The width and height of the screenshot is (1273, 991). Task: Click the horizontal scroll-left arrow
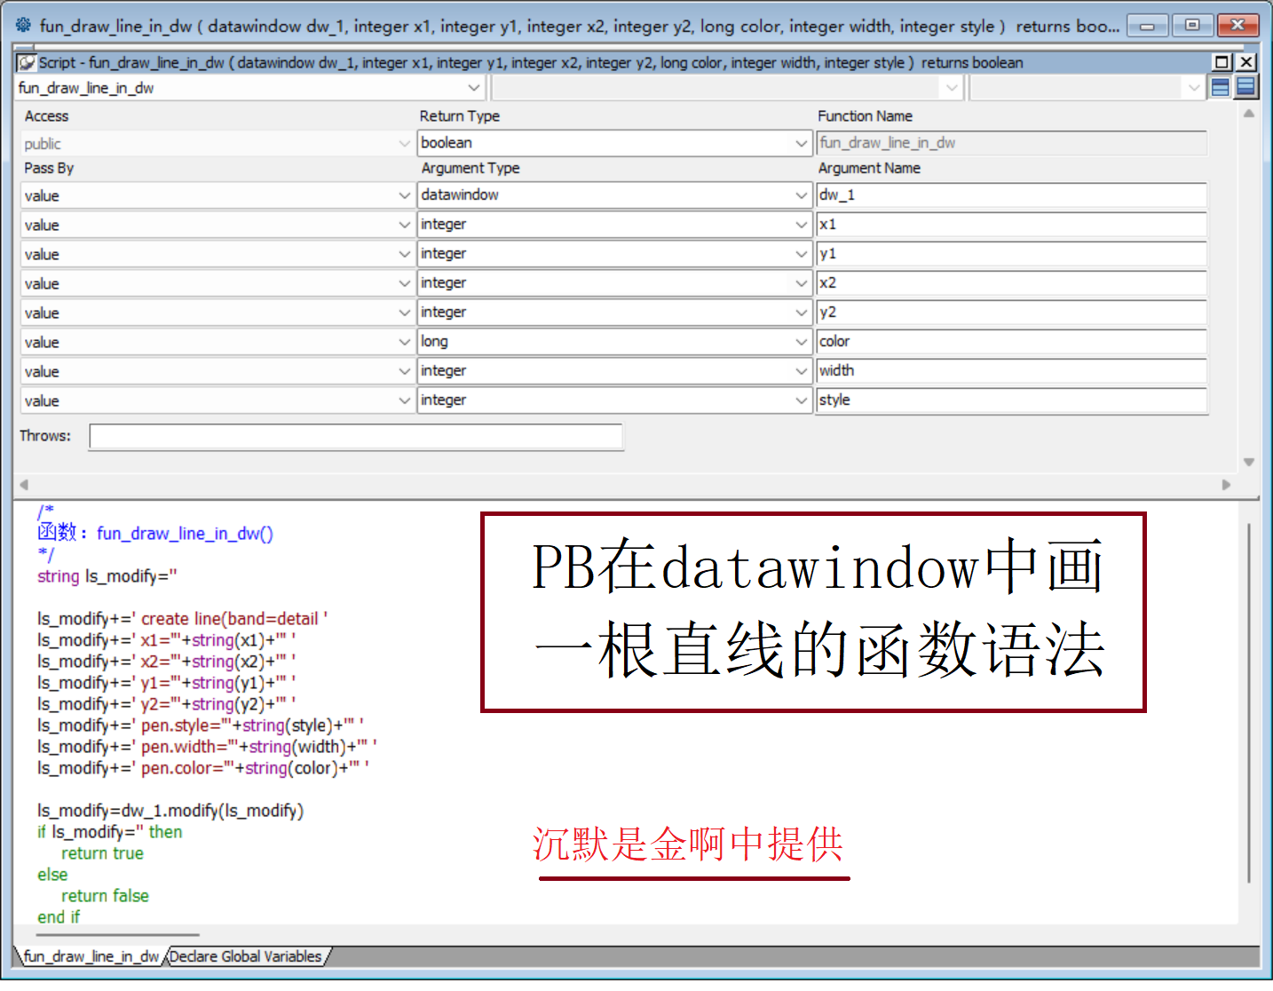24,485
